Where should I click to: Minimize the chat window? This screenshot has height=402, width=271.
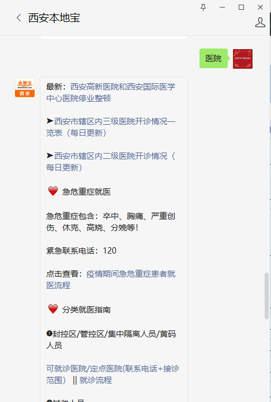tap(222, 7)
